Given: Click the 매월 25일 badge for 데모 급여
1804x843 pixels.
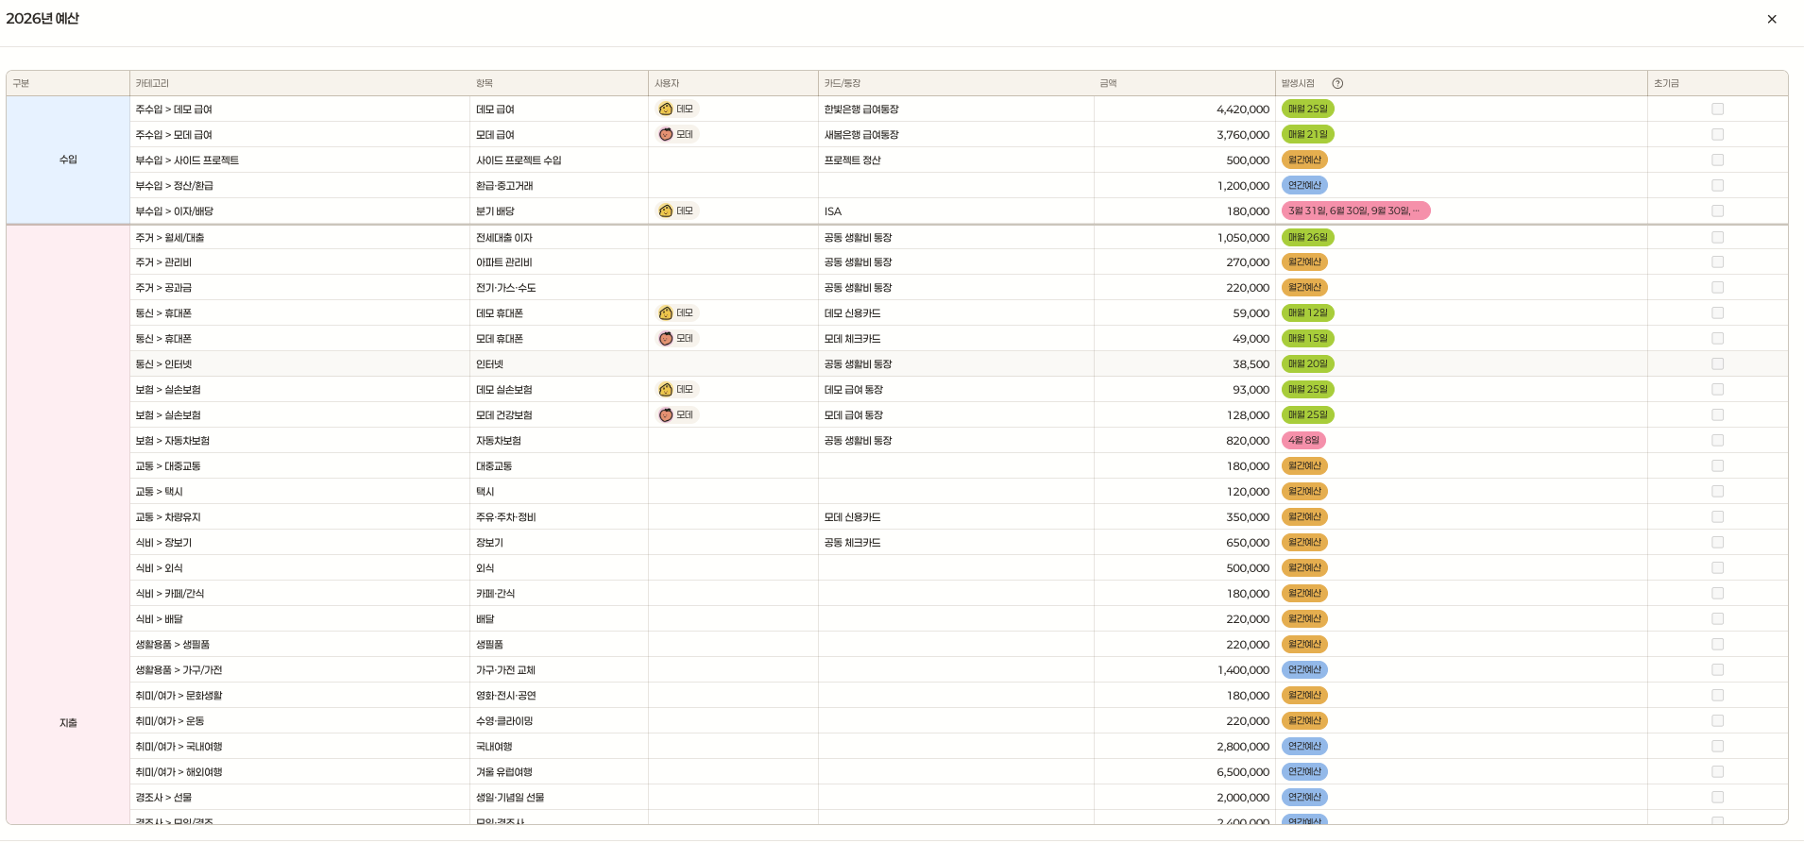Looking at the screenshot, I should pos(1307,110).
